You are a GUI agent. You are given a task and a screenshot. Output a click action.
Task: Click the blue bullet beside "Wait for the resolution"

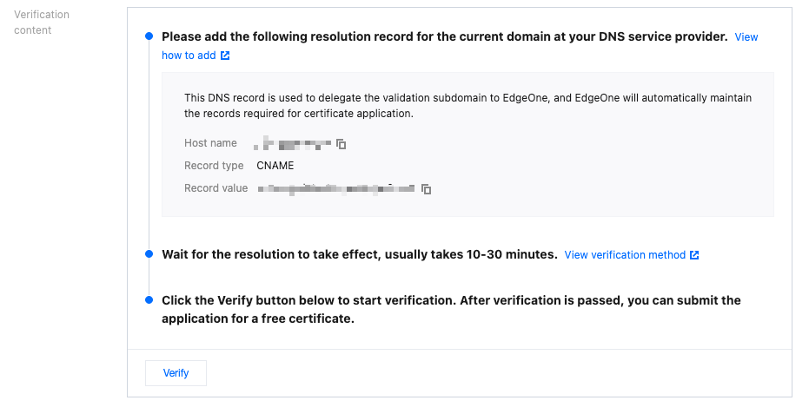pyautogui.click(x=149, y=254)
